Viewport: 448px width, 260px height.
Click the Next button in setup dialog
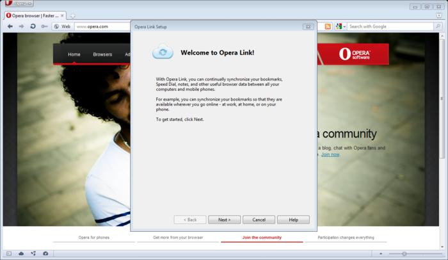224,220
